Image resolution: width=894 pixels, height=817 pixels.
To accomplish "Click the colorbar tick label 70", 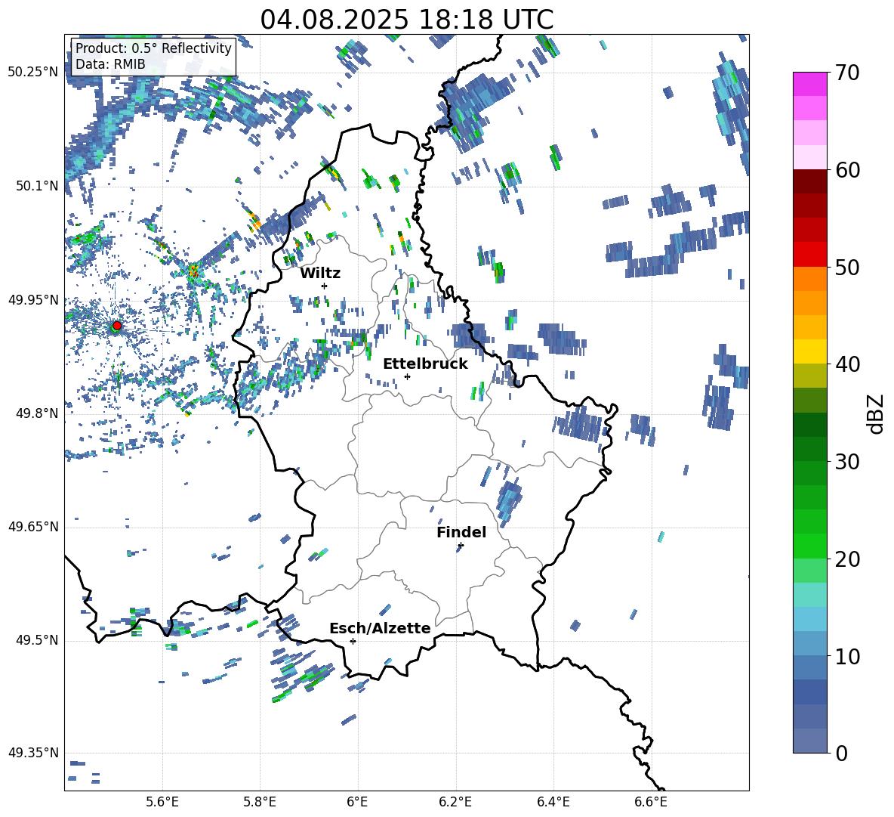I will coord(847,73).
